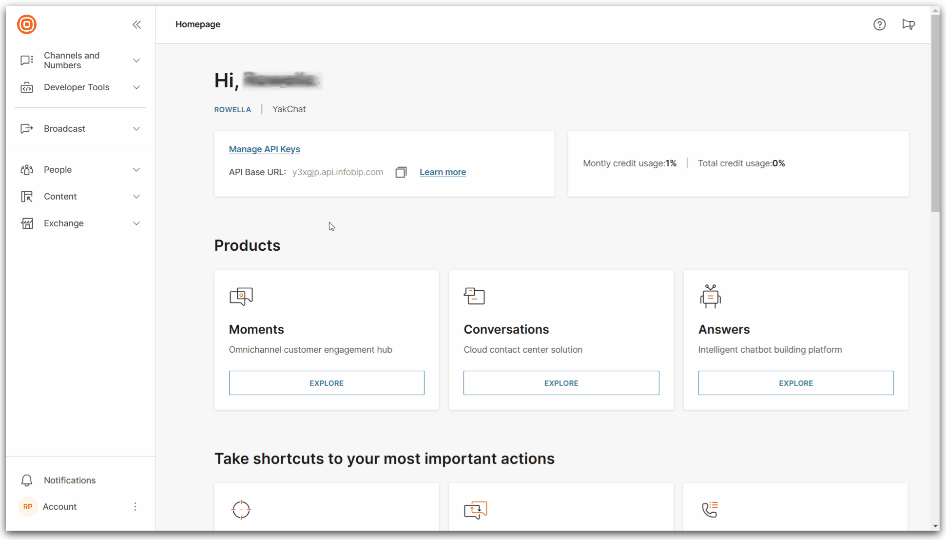Image resolution: width=946 pixels, height=540 pixels.
Task: Click the Developer Tools code icon
Action: [x=27, y=87]
